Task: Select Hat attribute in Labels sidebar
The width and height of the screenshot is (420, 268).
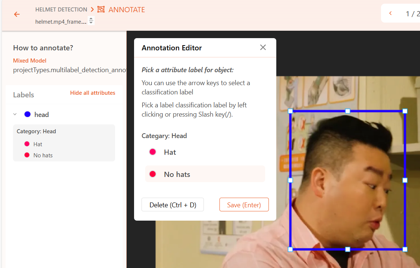Action: tap(38, 144)
